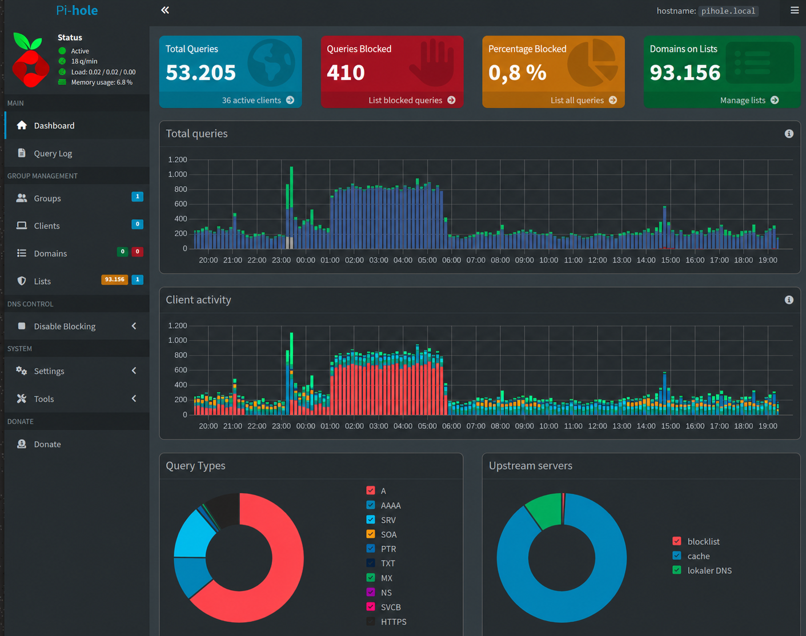This screenshot has height=636, width=806.
Task: Click the Pi-hole title link
Action: click(77, 10)
